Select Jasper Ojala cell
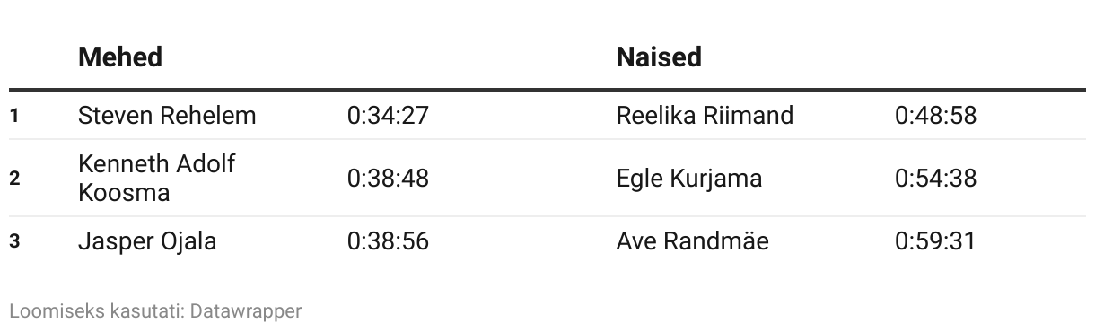 (x=147, y=241)
